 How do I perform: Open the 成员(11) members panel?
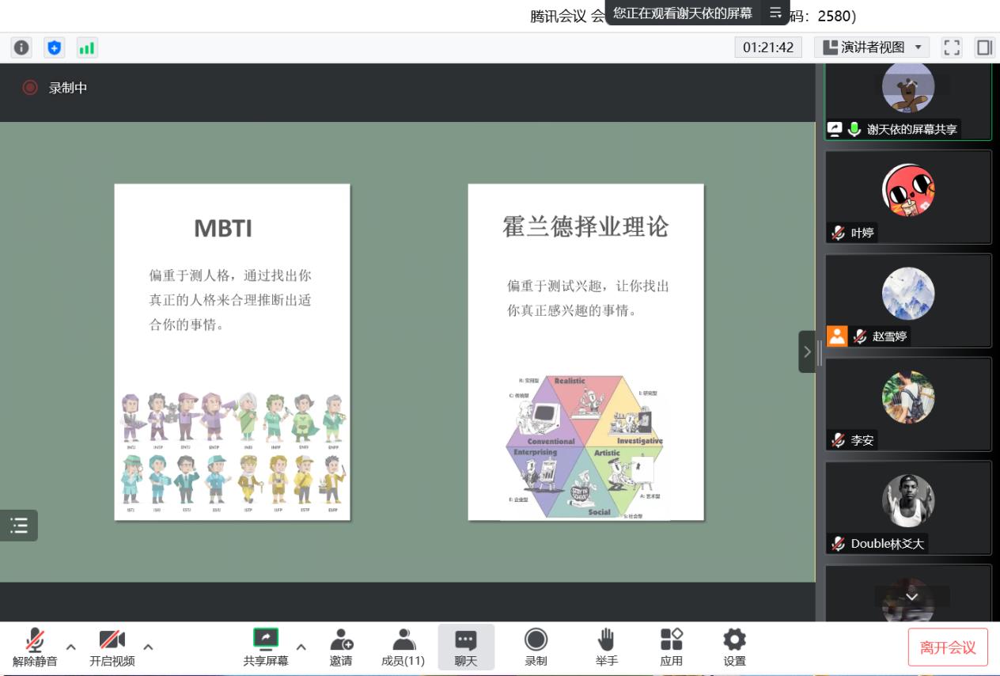coord(403,647)
